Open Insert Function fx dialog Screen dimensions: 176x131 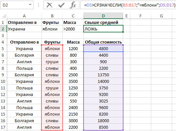tap(73, 5)
